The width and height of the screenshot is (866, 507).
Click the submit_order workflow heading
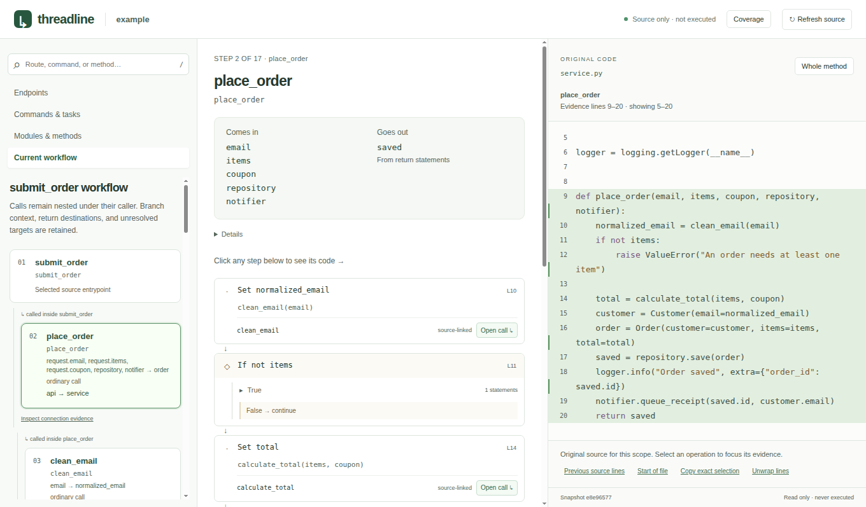pos(69,188)
